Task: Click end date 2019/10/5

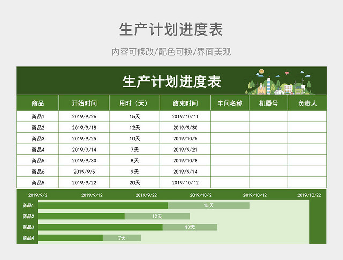Action: 185,138
